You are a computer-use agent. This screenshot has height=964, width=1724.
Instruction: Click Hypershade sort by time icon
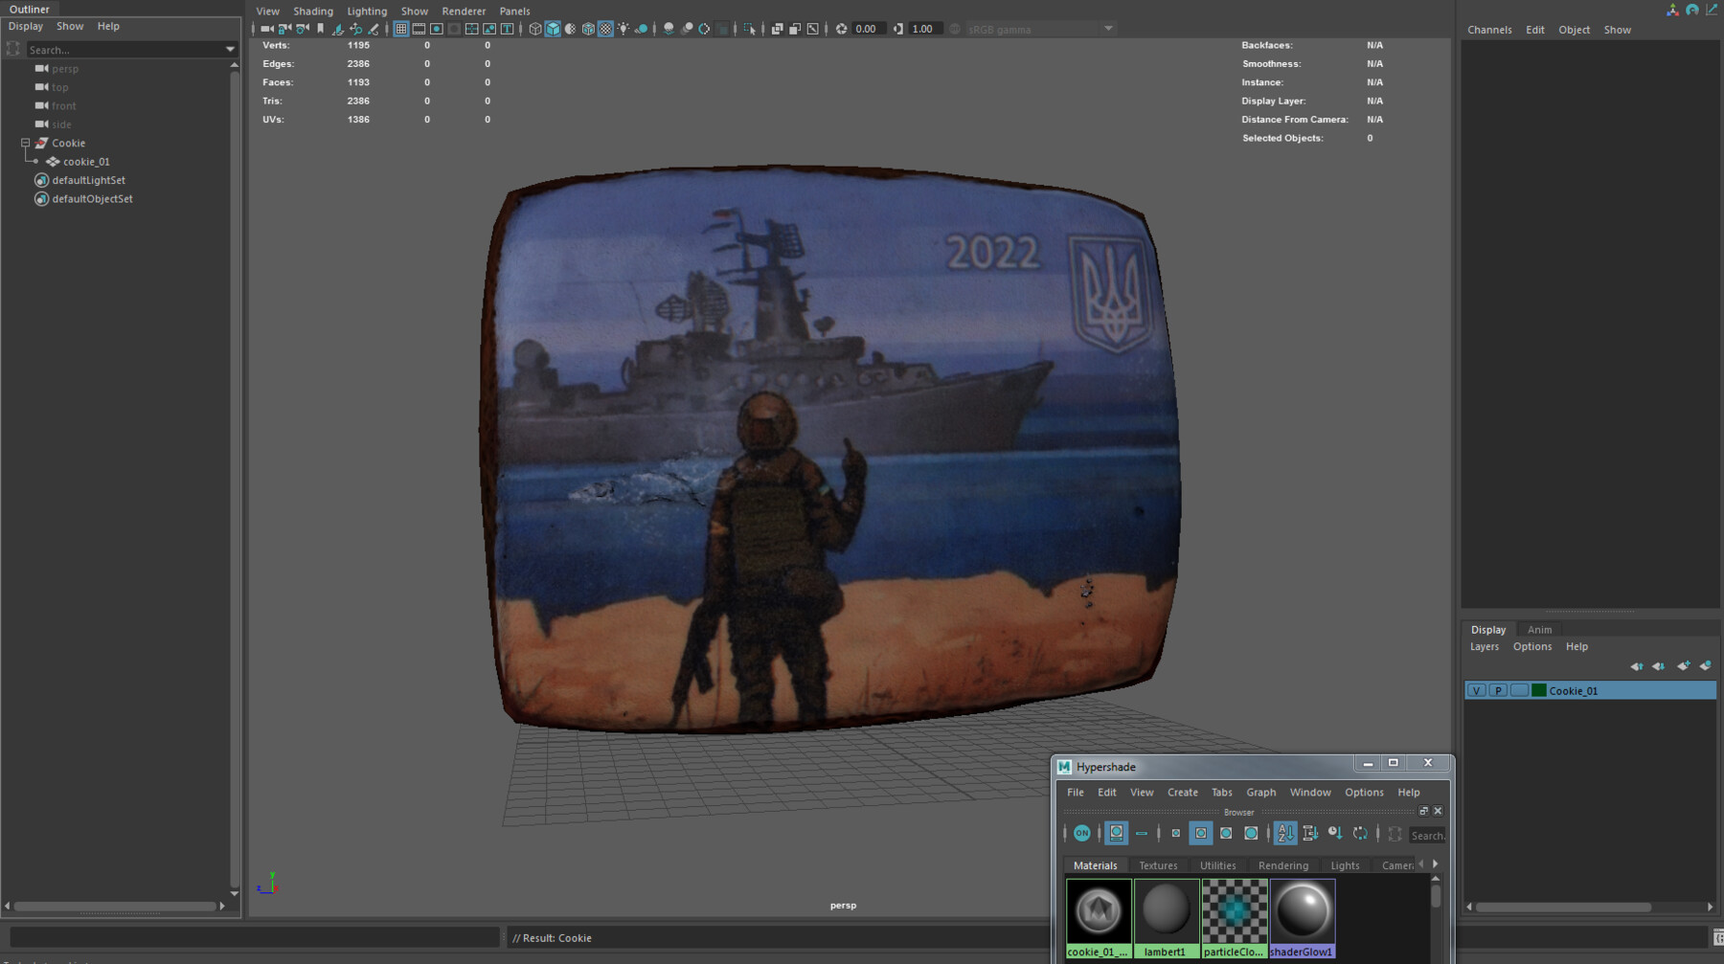pos(1335,834)
